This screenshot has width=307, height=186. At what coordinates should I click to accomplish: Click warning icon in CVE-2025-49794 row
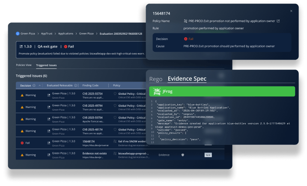pos(22,107)
